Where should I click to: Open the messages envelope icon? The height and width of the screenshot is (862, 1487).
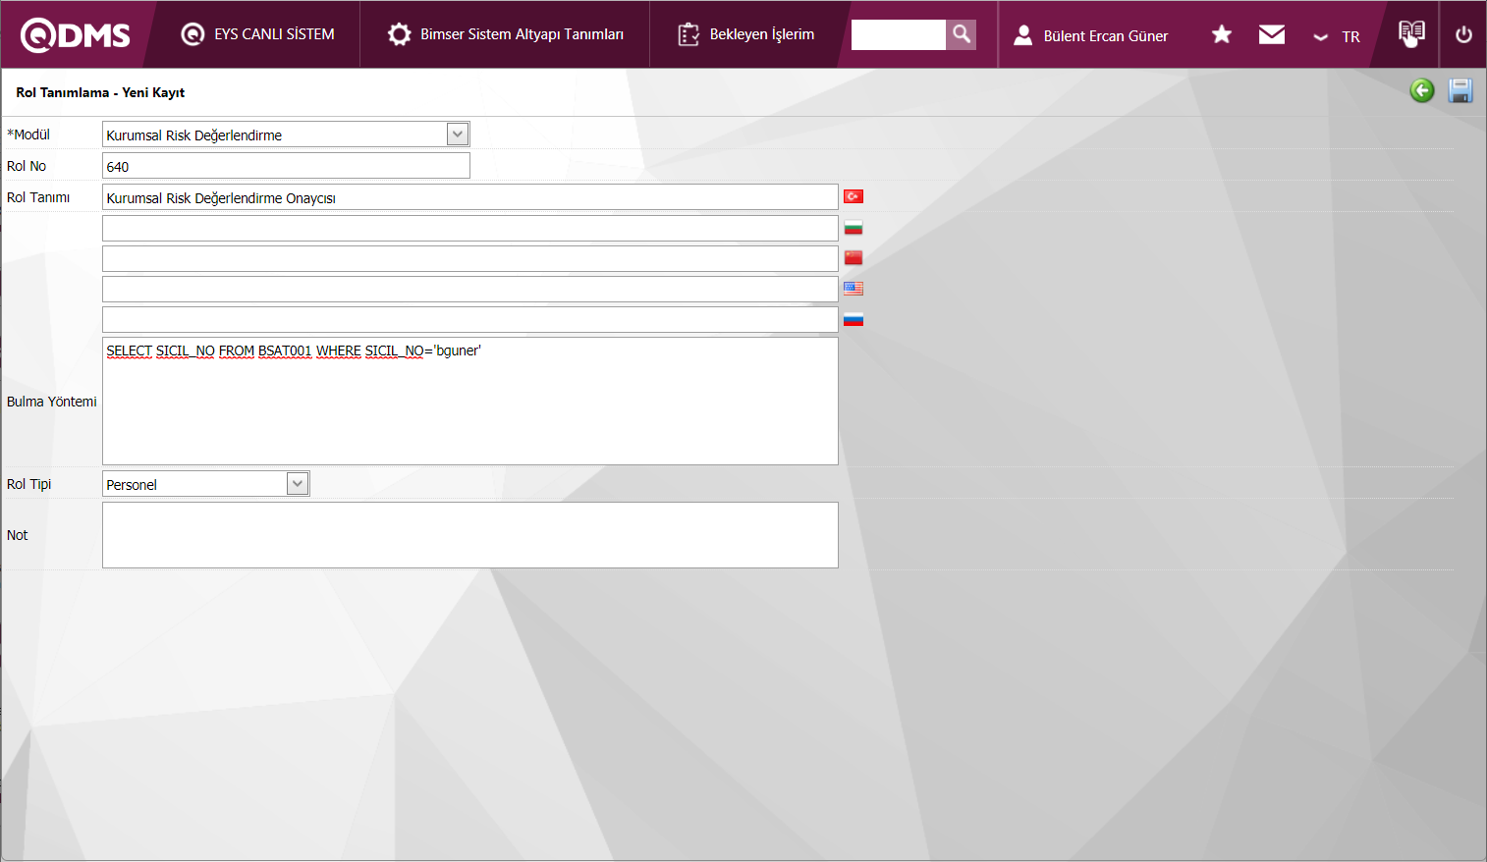click(1272, 34)
